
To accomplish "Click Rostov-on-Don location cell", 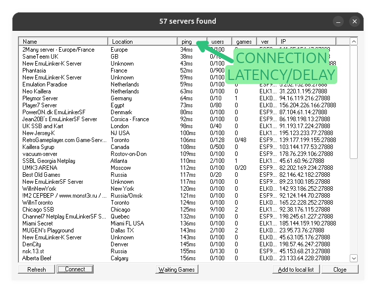I will (x=128, y=154).
